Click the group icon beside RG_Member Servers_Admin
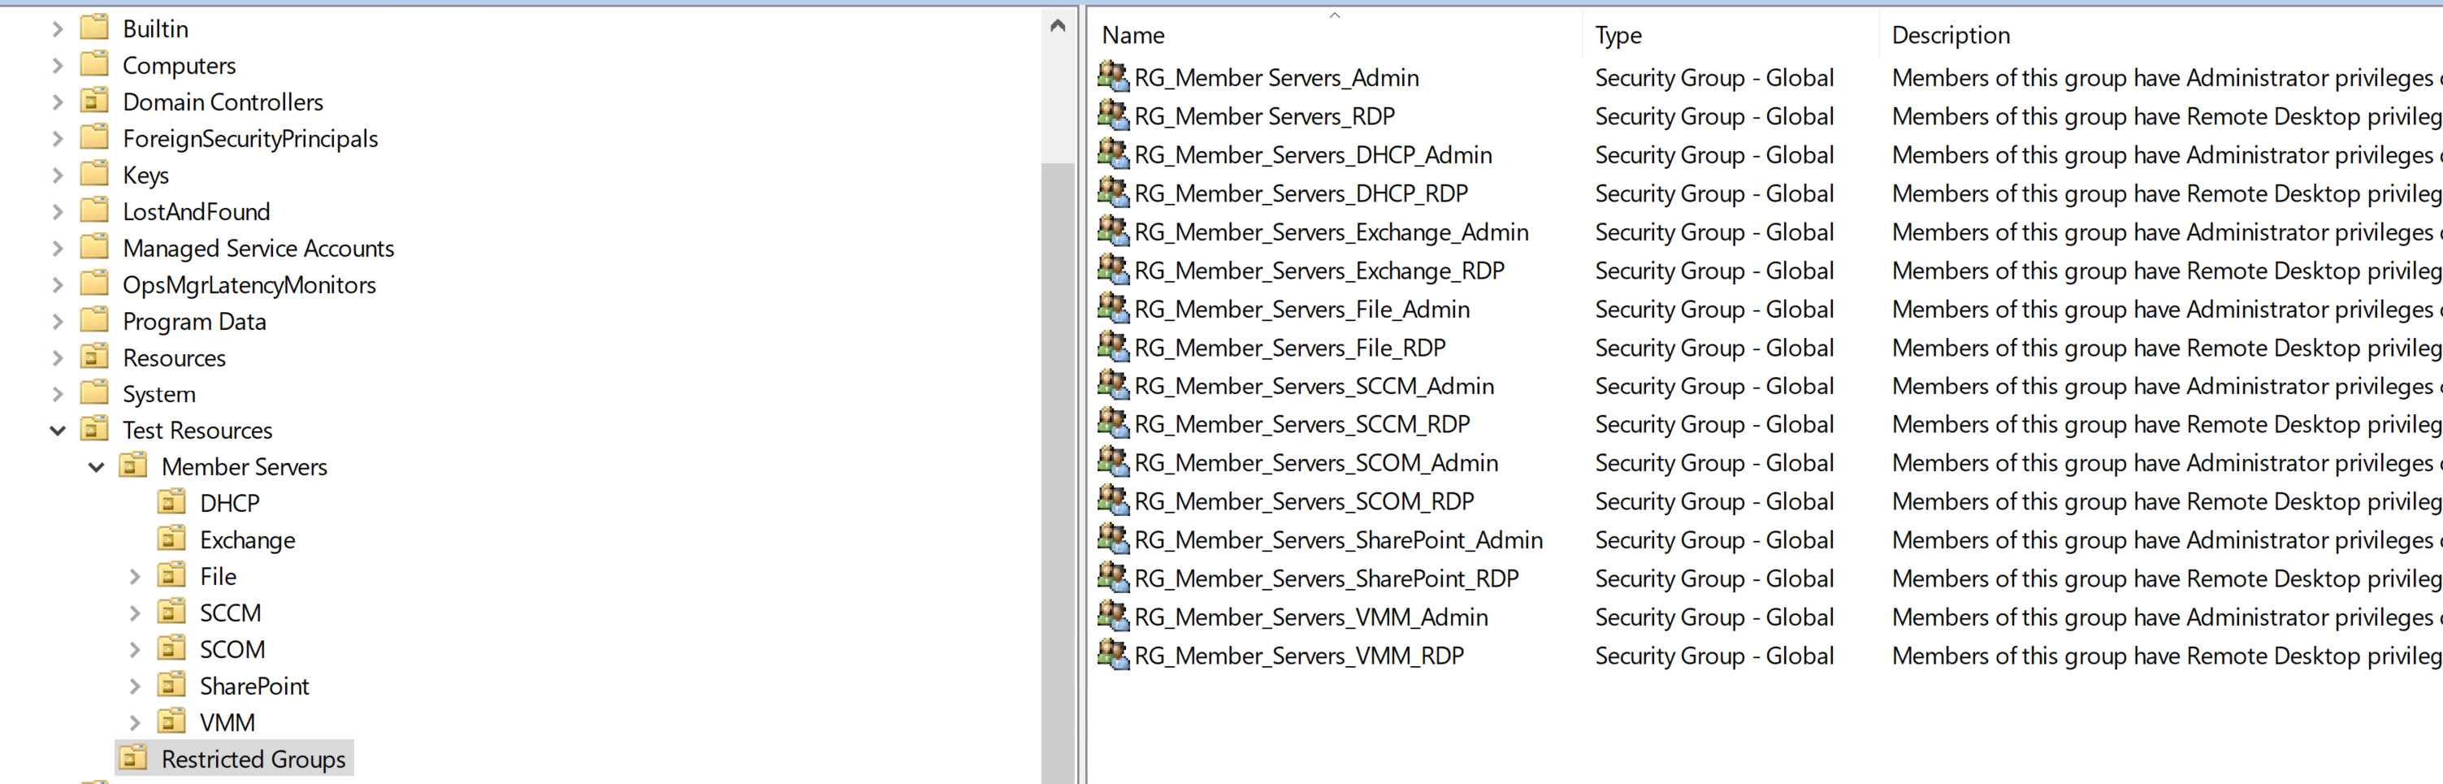Image resolution: width=2443 pixels, height=784 pixels. (x=1112, y=77)
